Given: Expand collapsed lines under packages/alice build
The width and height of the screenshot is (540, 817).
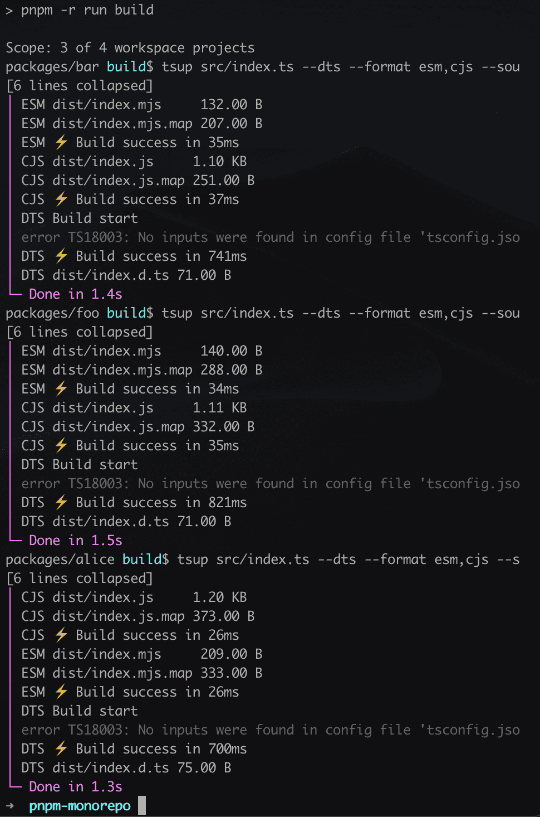Looking at the screenshot, I should [x=79, y=578].
